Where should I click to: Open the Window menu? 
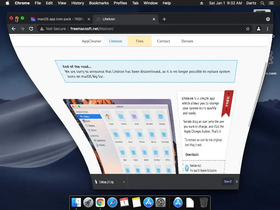(x=151, y=3)
